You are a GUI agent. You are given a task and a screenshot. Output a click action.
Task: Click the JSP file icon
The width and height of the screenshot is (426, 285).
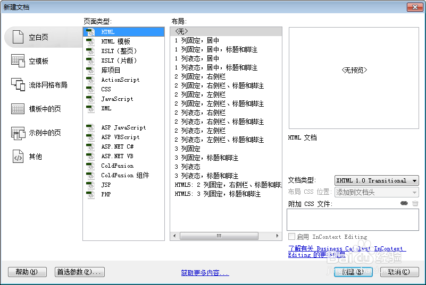(90, 185)
